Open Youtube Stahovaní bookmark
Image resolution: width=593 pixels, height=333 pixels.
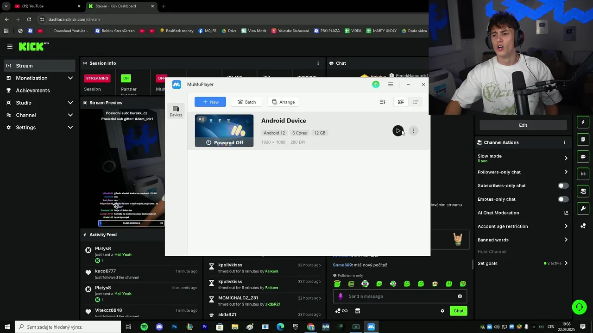coord(290,31)
